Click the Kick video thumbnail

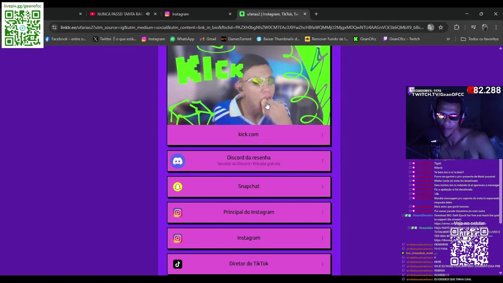pos(248,85)
